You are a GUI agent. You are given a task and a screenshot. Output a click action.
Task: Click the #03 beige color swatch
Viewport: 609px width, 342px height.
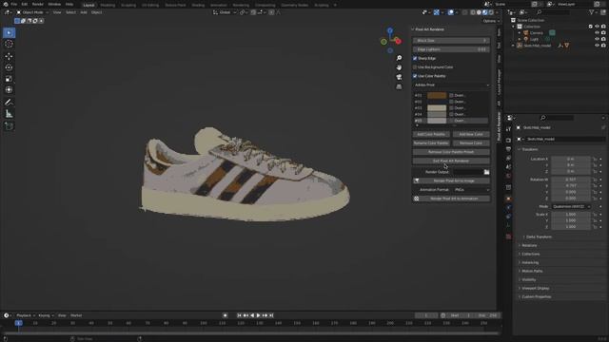coord(437,107)
